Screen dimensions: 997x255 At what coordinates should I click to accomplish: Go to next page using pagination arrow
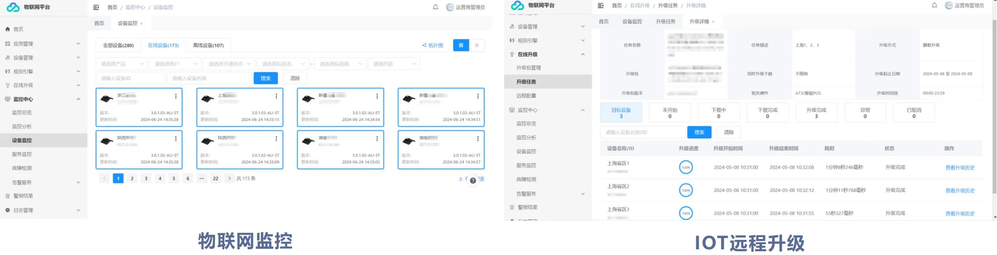[x=229, y=179]
